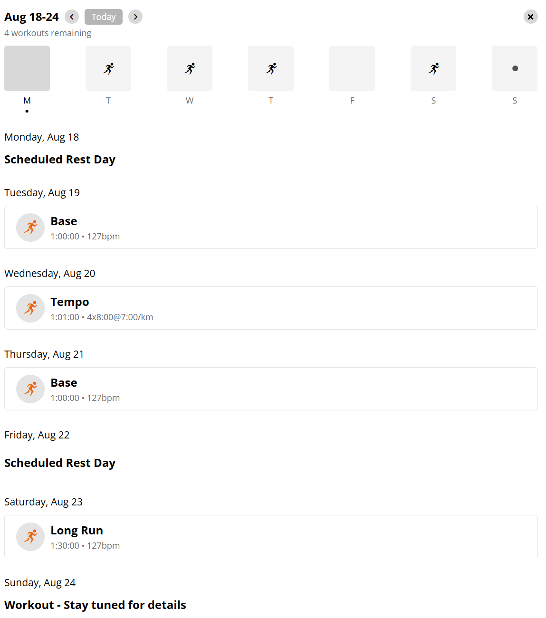546x618 pixels.
Task: Select Thursday's running tile in week strip
Action: point(271,68)
